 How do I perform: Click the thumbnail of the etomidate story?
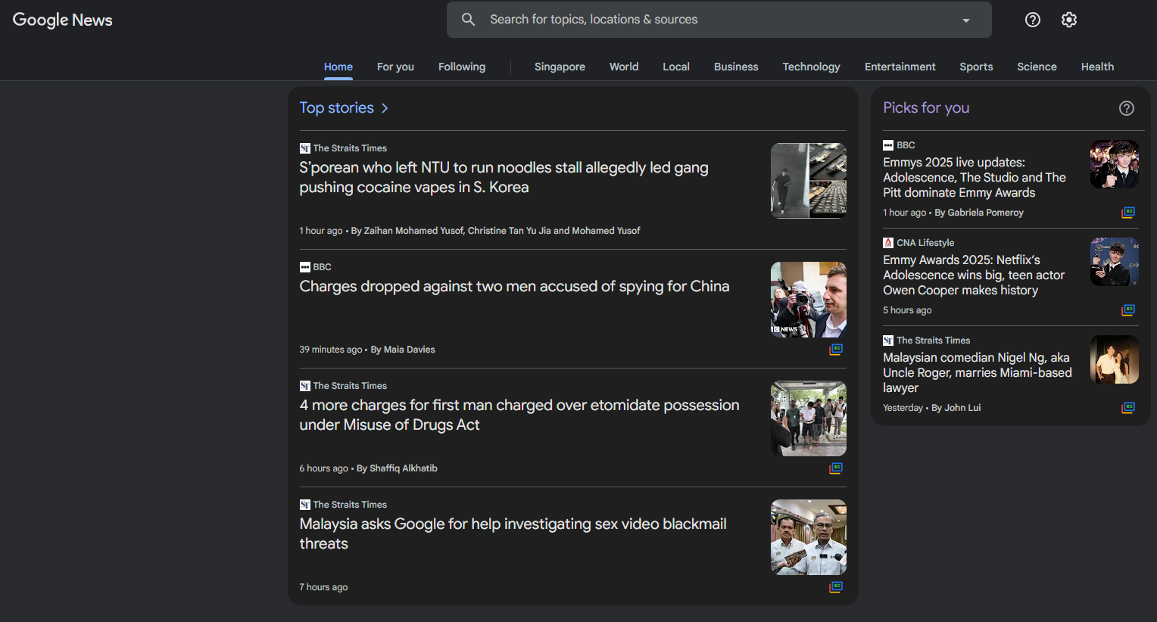click(809, 418)
